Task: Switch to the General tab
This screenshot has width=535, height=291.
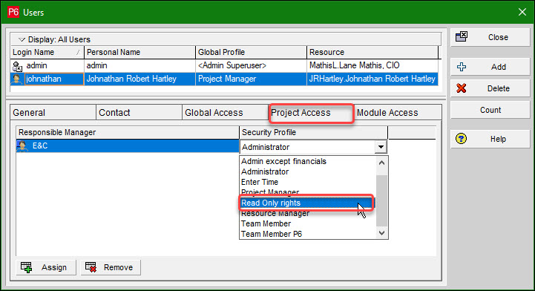Action: (53, 113)
